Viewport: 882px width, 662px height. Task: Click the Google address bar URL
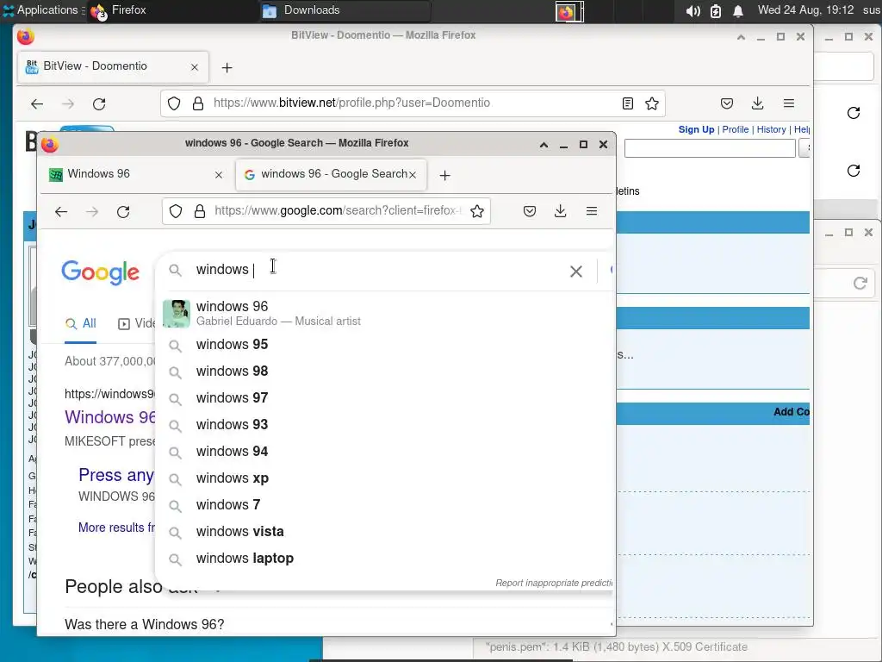coord(338,211)
